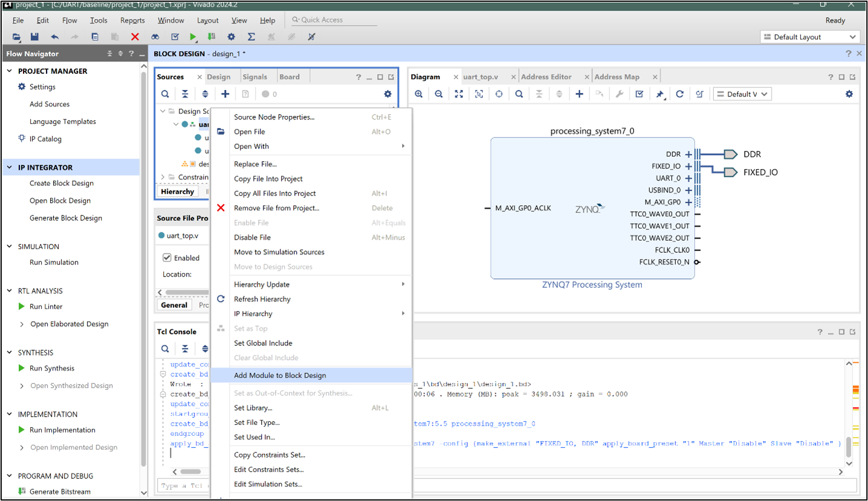Open Sources panel settings gear

click(x=387, y=94)
